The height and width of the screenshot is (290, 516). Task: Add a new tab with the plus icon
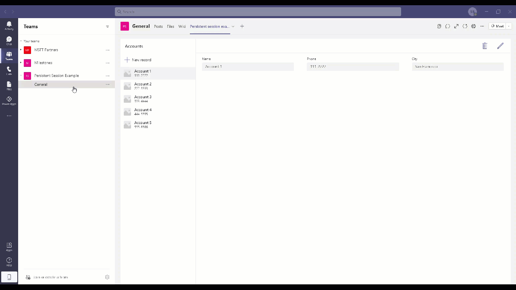[242, 26]
